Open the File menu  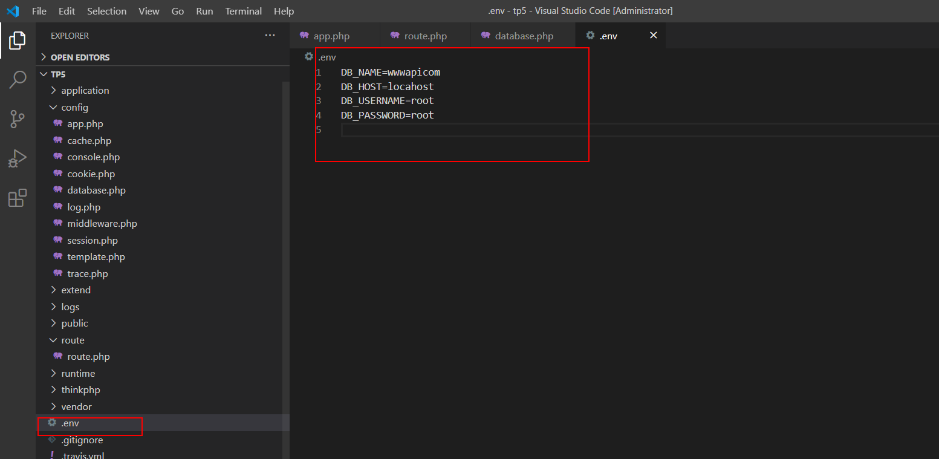[39, 11]
